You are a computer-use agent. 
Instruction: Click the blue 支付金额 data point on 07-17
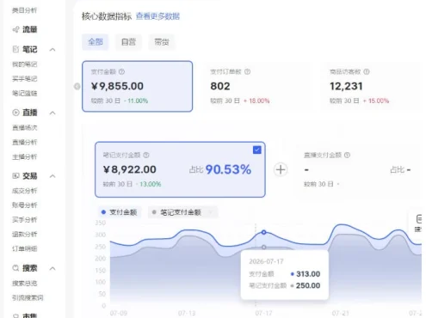click(x=263, y=232)
